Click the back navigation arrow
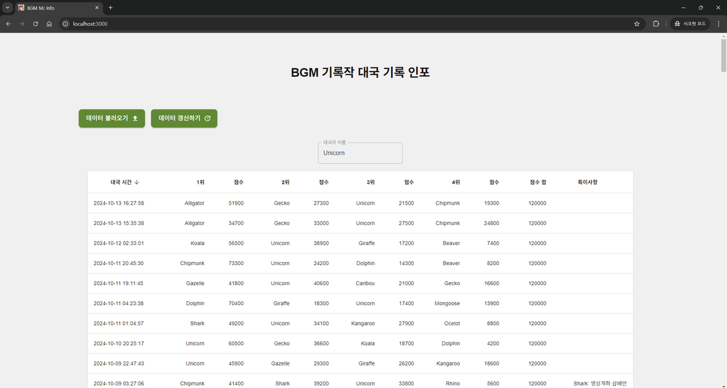Viewport: 727px width, 388px height. tap(8, 24)
